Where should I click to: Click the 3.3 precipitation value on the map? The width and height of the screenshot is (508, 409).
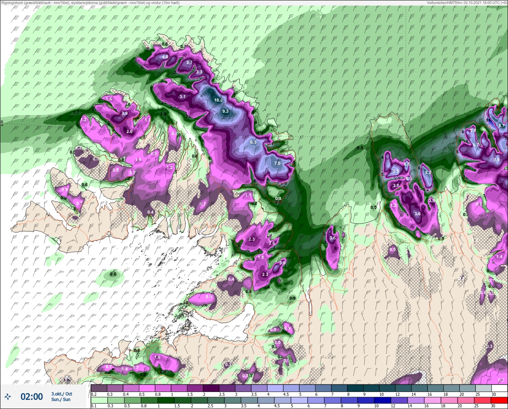click(x=199, y=72)
